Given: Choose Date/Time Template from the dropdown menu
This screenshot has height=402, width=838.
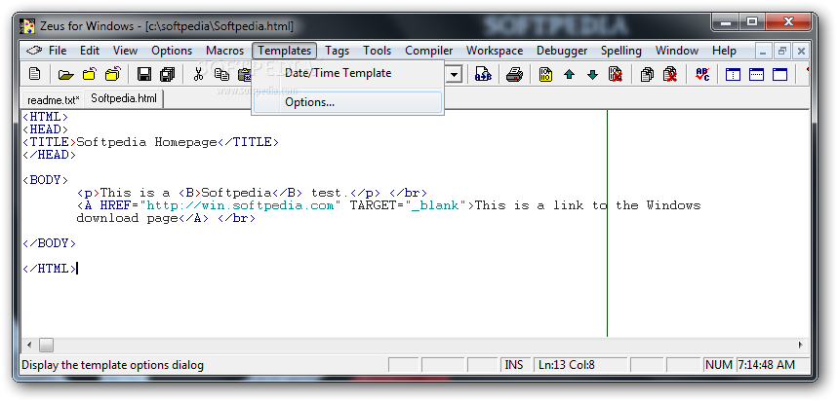Looking at the screenshot, I should [347, 73].
